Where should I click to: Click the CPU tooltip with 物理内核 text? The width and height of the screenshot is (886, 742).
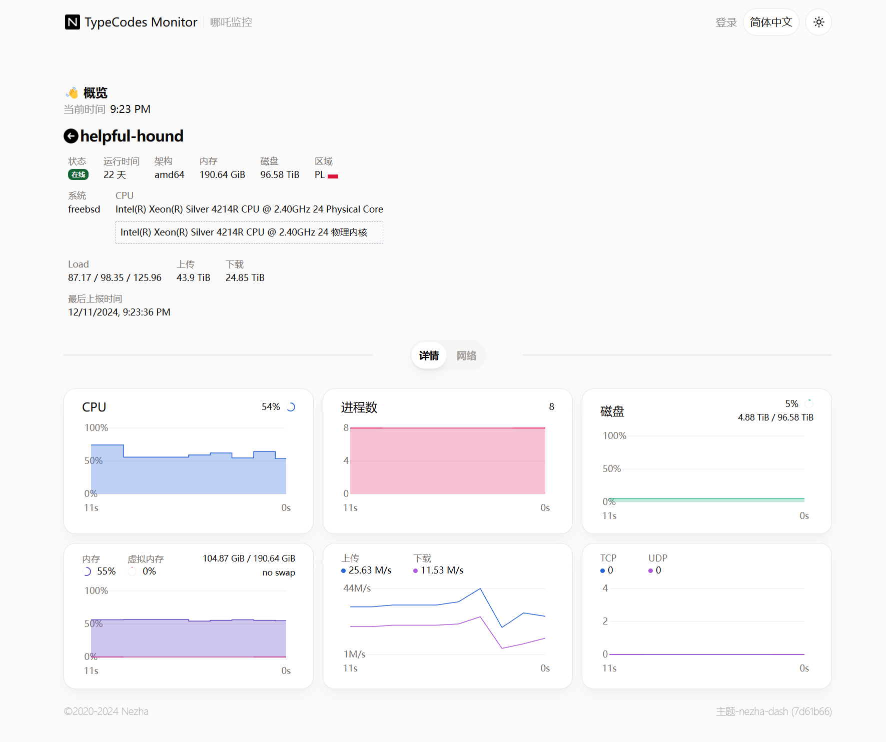[x=249, y=232]
